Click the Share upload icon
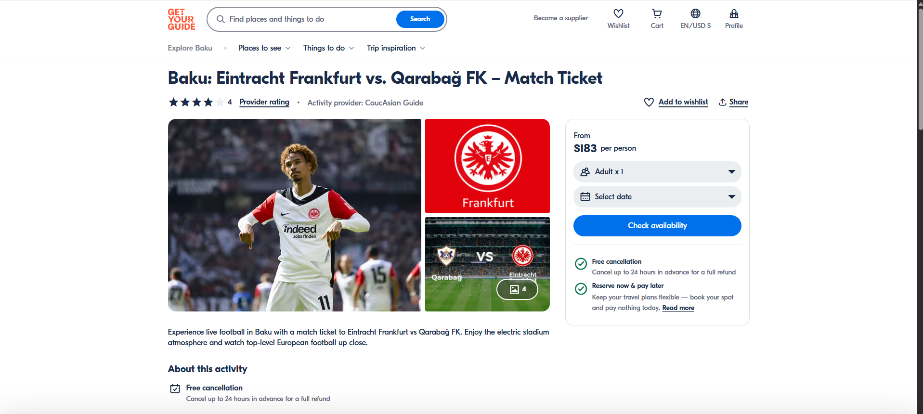 722,102
